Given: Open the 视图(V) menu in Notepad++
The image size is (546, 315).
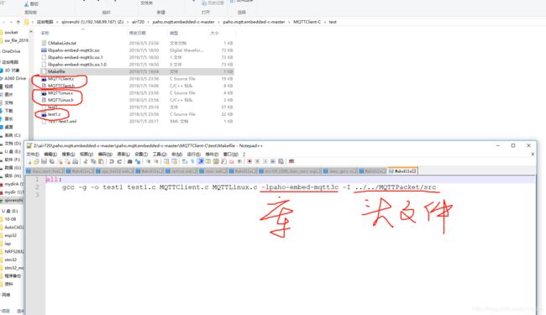Looking at the screenshot, I should 87,155.
